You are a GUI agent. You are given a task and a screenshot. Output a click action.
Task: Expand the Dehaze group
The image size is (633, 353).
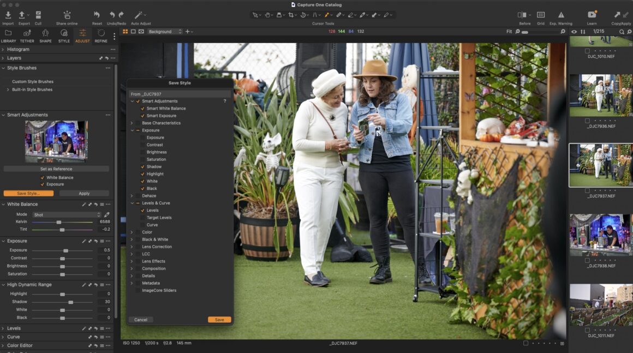(x=132, y=196)
